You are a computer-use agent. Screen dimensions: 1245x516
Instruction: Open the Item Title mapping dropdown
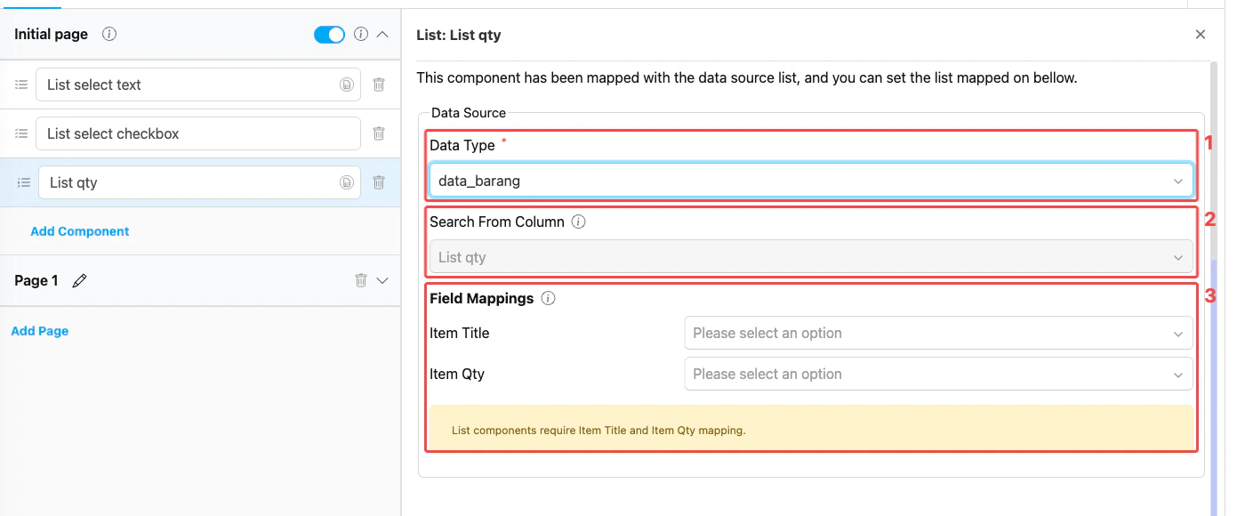[938, 333]
